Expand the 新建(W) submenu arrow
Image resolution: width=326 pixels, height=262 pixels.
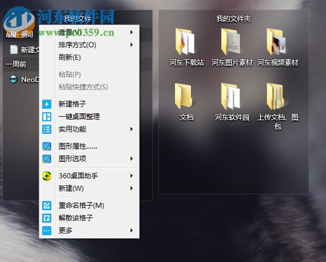132,189
